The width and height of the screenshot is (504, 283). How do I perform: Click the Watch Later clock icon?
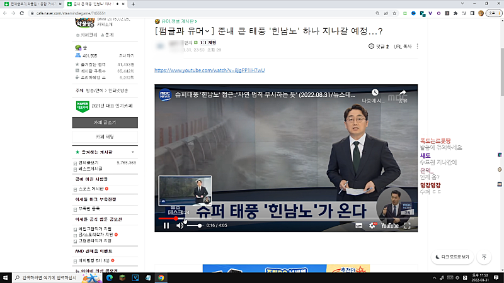click(x=375, y=94)
